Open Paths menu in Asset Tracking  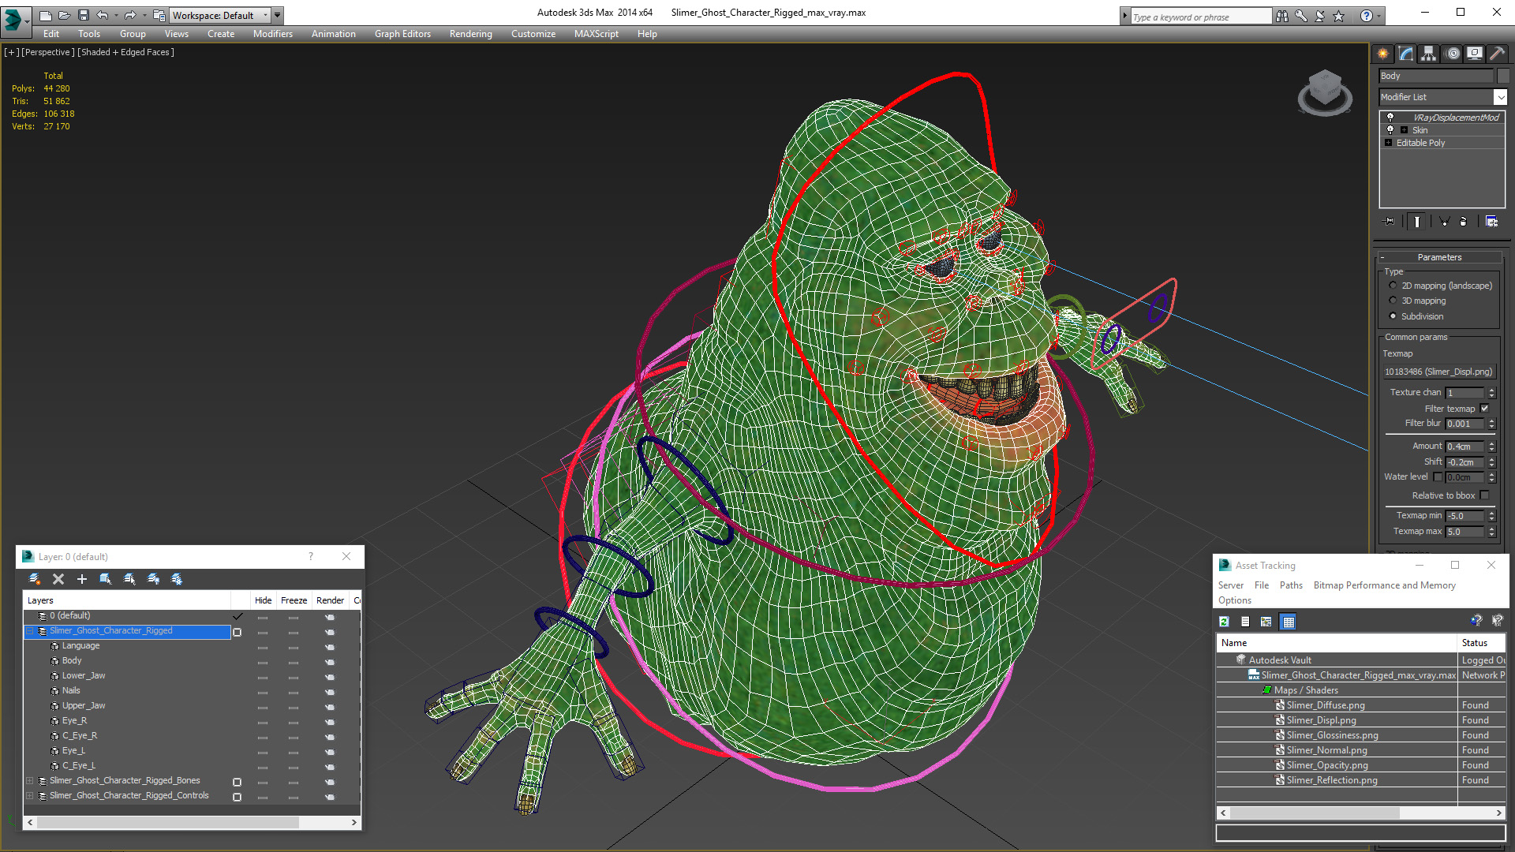[x=1291, y=585]
